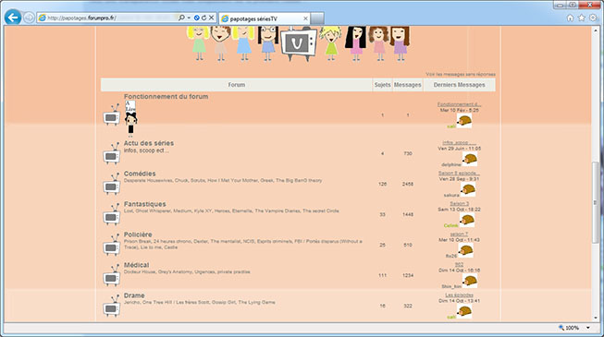This screenshot has width=604, height=337.
Task: Click TV icon beside Policière
Action: click(x=112, y=245)
